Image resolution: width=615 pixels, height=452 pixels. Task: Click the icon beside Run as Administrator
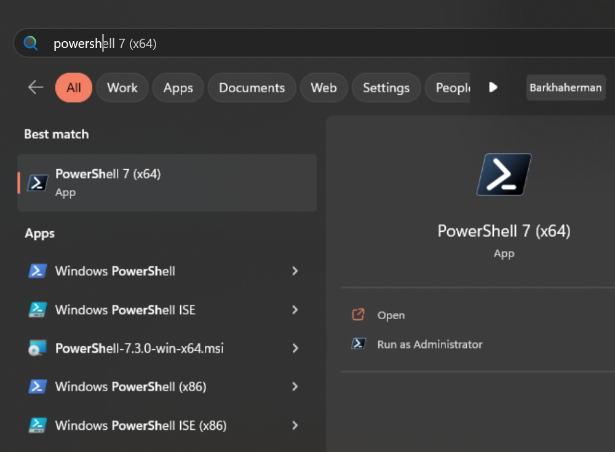point(358,344)
